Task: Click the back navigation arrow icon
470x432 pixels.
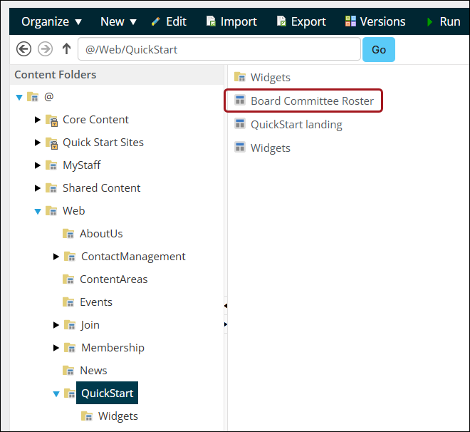Action: pos(23,49)
